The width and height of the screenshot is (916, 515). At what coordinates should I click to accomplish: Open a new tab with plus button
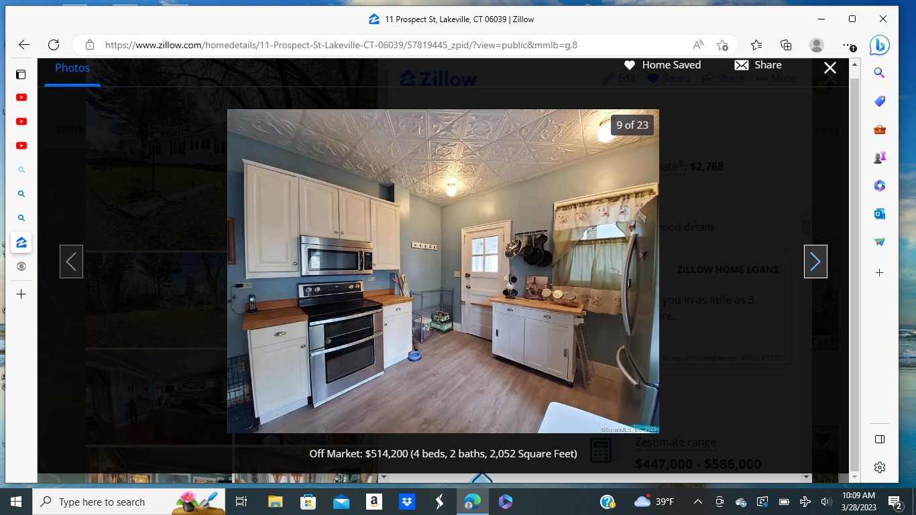tap(21, 294)
